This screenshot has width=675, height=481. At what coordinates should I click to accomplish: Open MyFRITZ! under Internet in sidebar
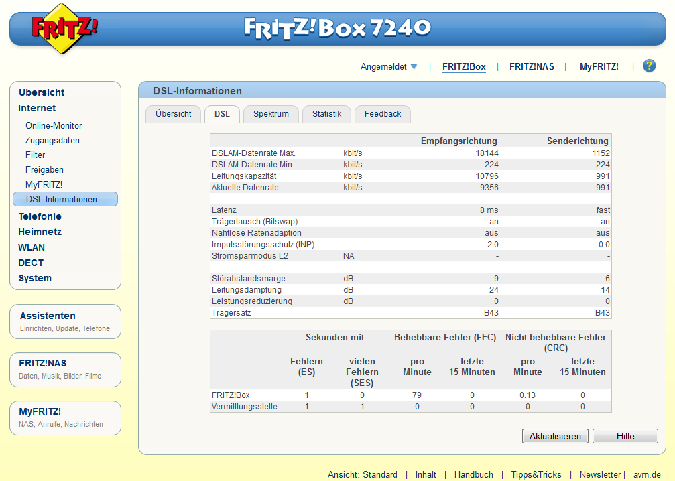[44, 184]
